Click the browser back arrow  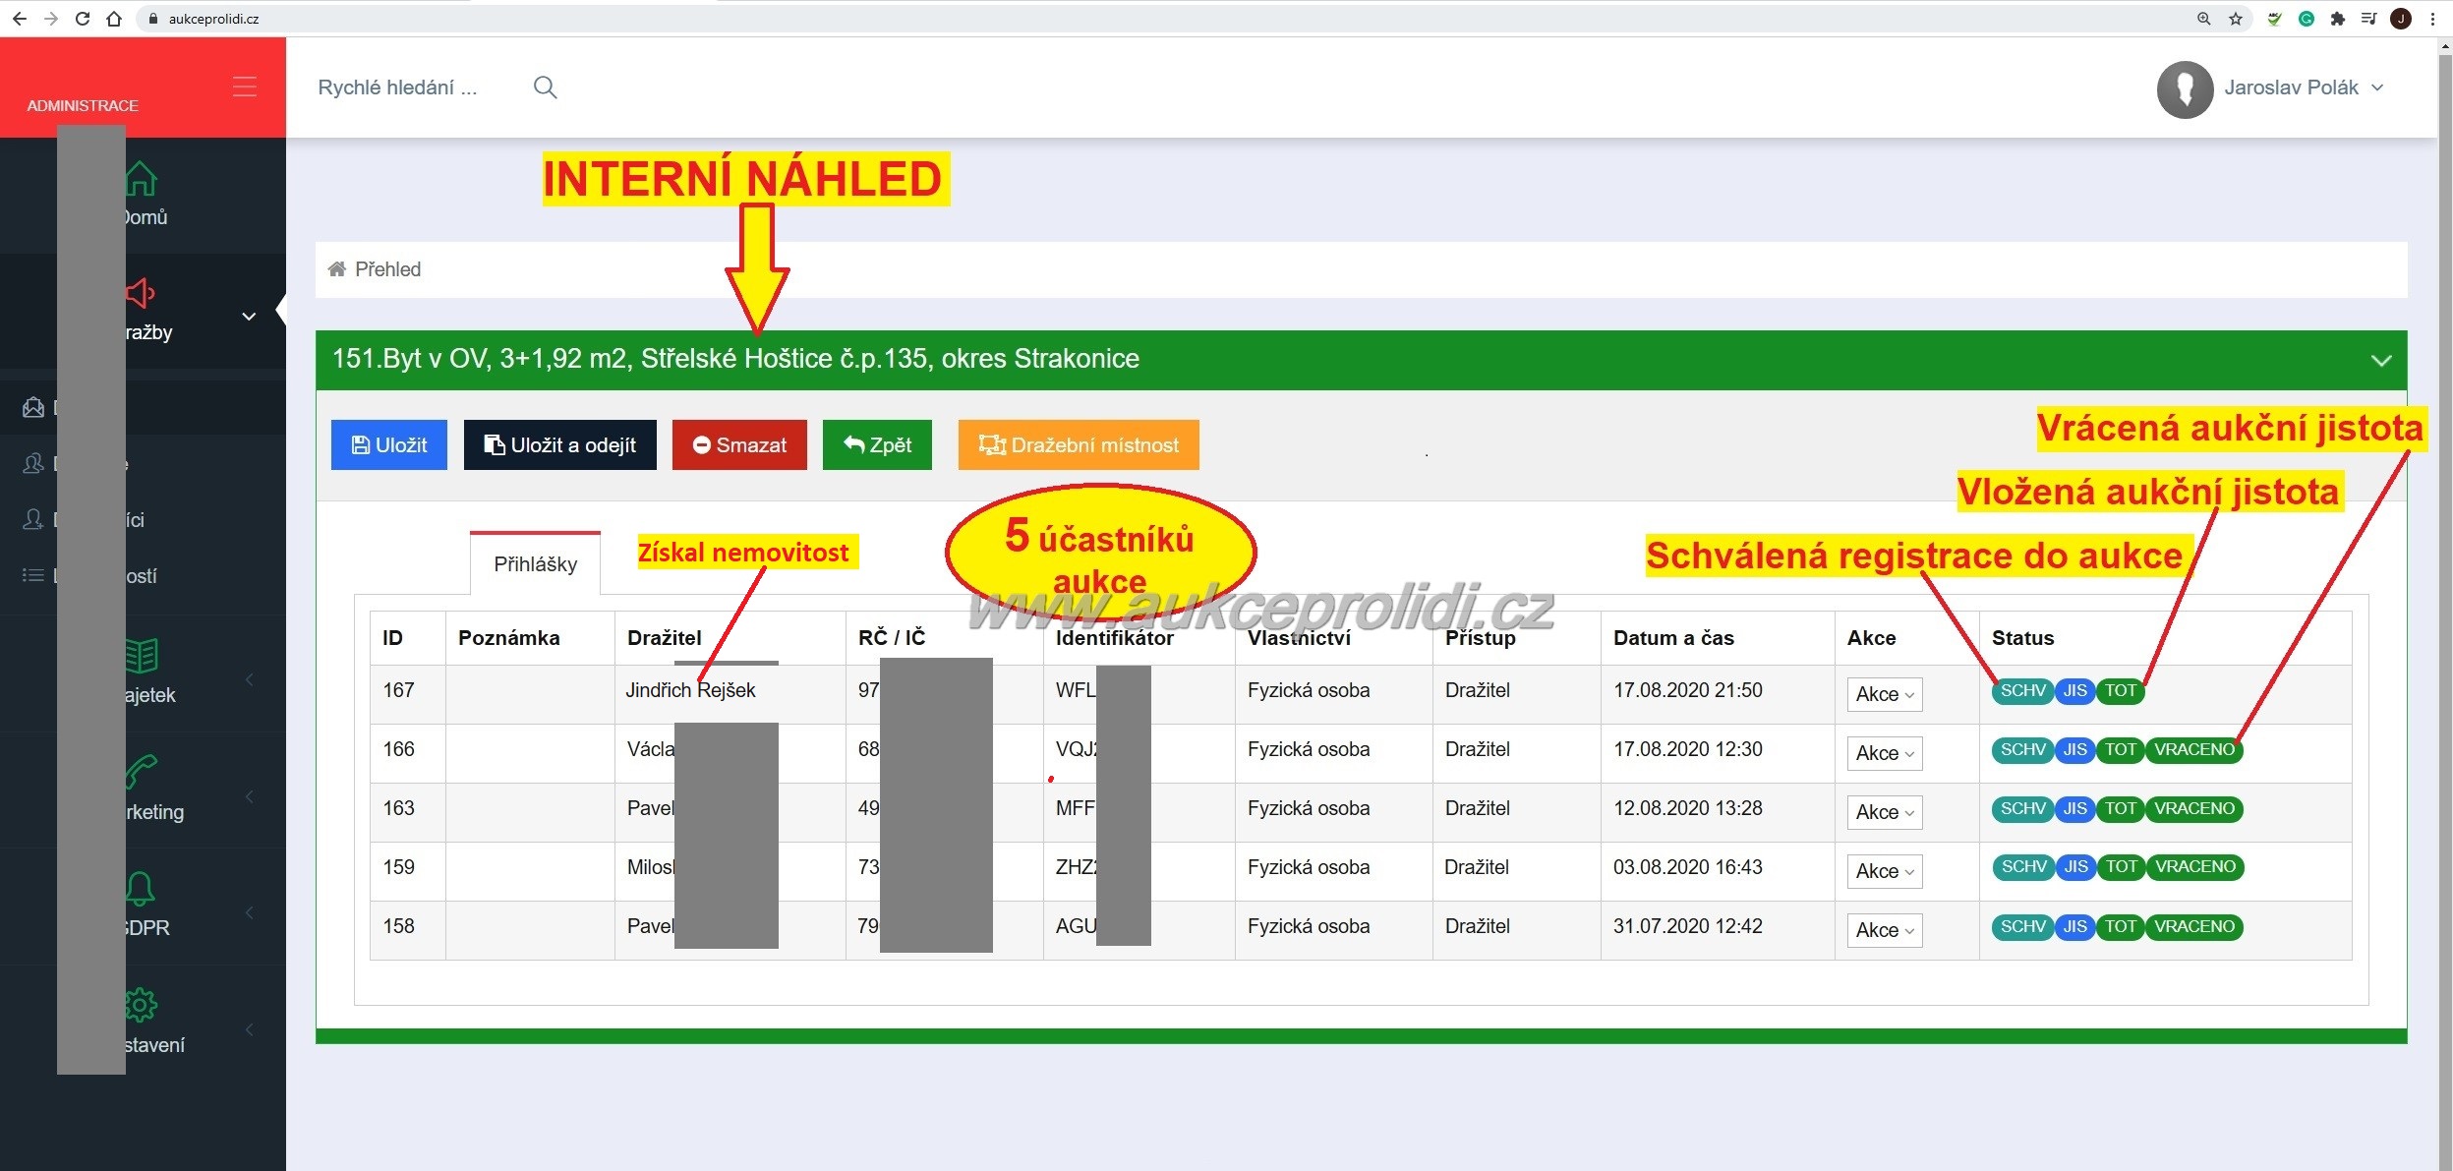point(19,19)
